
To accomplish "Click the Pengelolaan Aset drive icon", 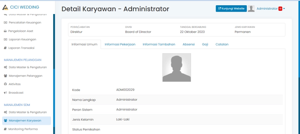I will click(x=5, y=31).
